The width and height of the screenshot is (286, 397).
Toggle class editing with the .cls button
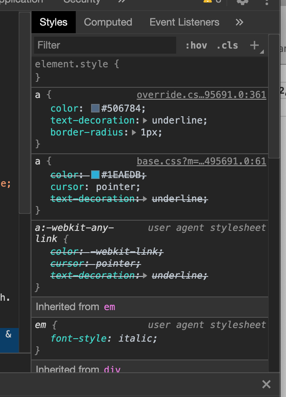click(228, 45)
